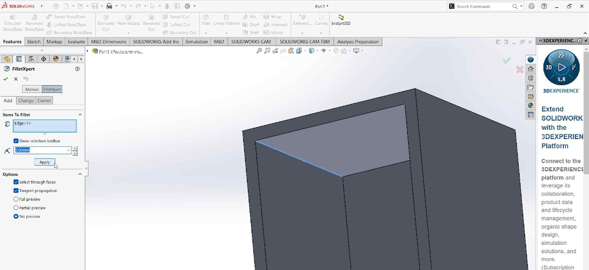This screenshot has height=270, width=589.
Task: Click the View Settings monitor icon
Action: tap(356, 51)
